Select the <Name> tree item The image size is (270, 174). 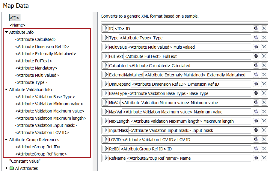coord(17,25)
